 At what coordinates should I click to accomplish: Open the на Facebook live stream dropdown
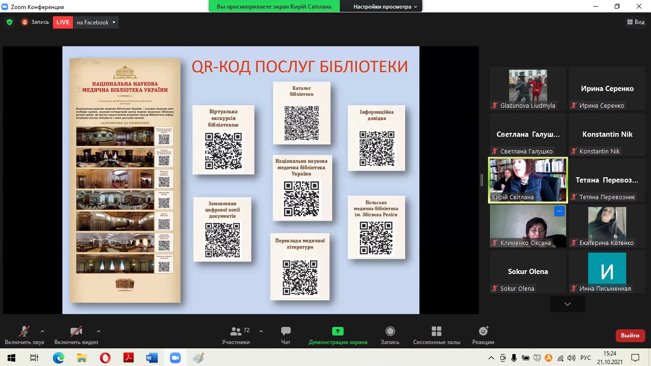[96, 22]
